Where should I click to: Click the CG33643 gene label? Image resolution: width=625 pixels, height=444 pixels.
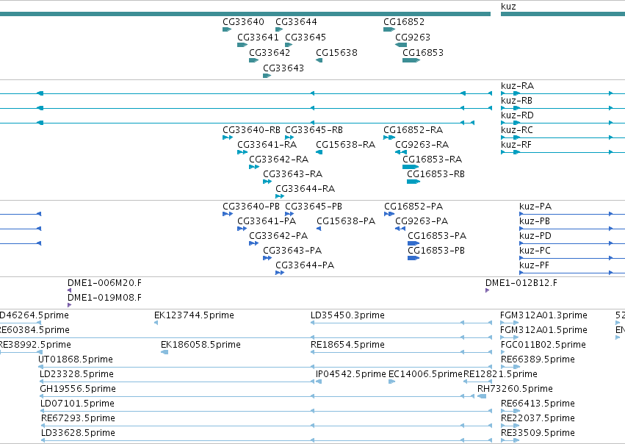point(283,68)
